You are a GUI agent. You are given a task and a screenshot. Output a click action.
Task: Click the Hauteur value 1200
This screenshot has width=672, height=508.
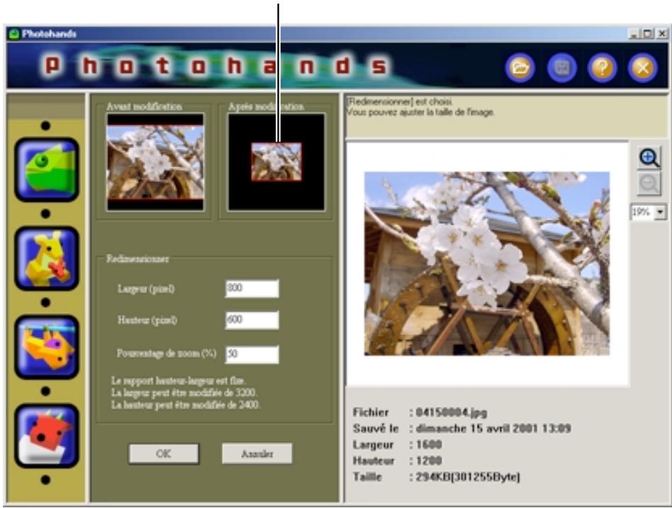[429, 461]
